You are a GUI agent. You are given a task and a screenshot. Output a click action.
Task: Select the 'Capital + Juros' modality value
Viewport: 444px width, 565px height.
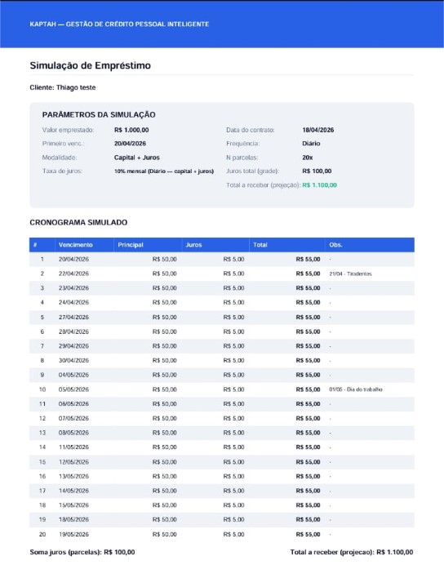137,158
